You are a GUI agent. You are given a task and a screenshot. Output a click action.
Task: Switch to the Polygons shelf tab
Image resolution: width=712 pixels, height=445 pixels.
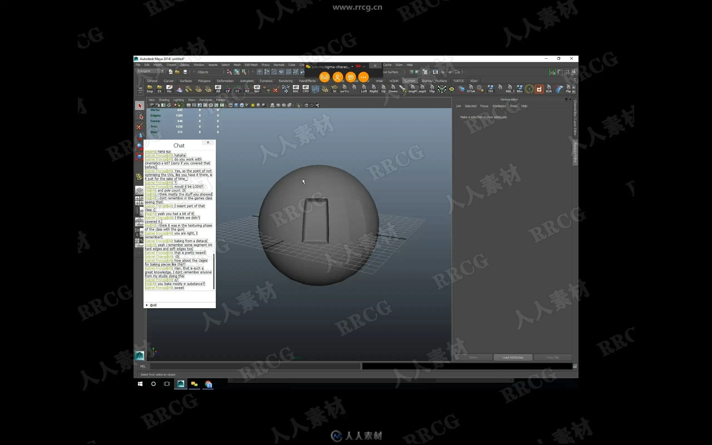[x=204, y=81]
